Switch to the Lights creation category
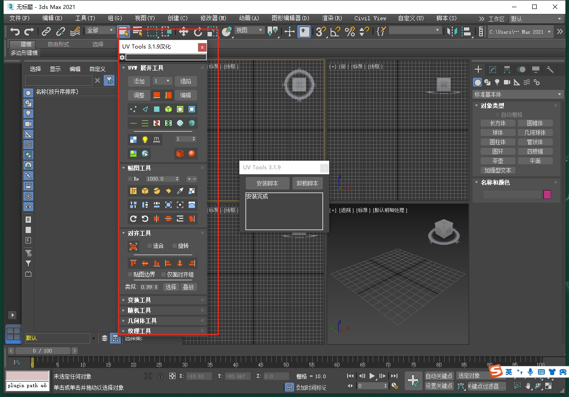Screen dimensions: 569x397 (497, 82)
